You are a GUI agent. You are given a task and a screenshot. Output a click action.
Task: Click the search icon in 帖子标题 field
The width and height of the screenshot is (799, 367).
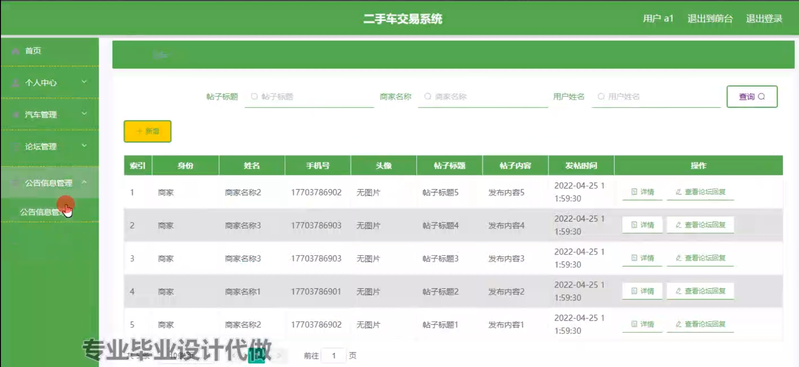254,96
